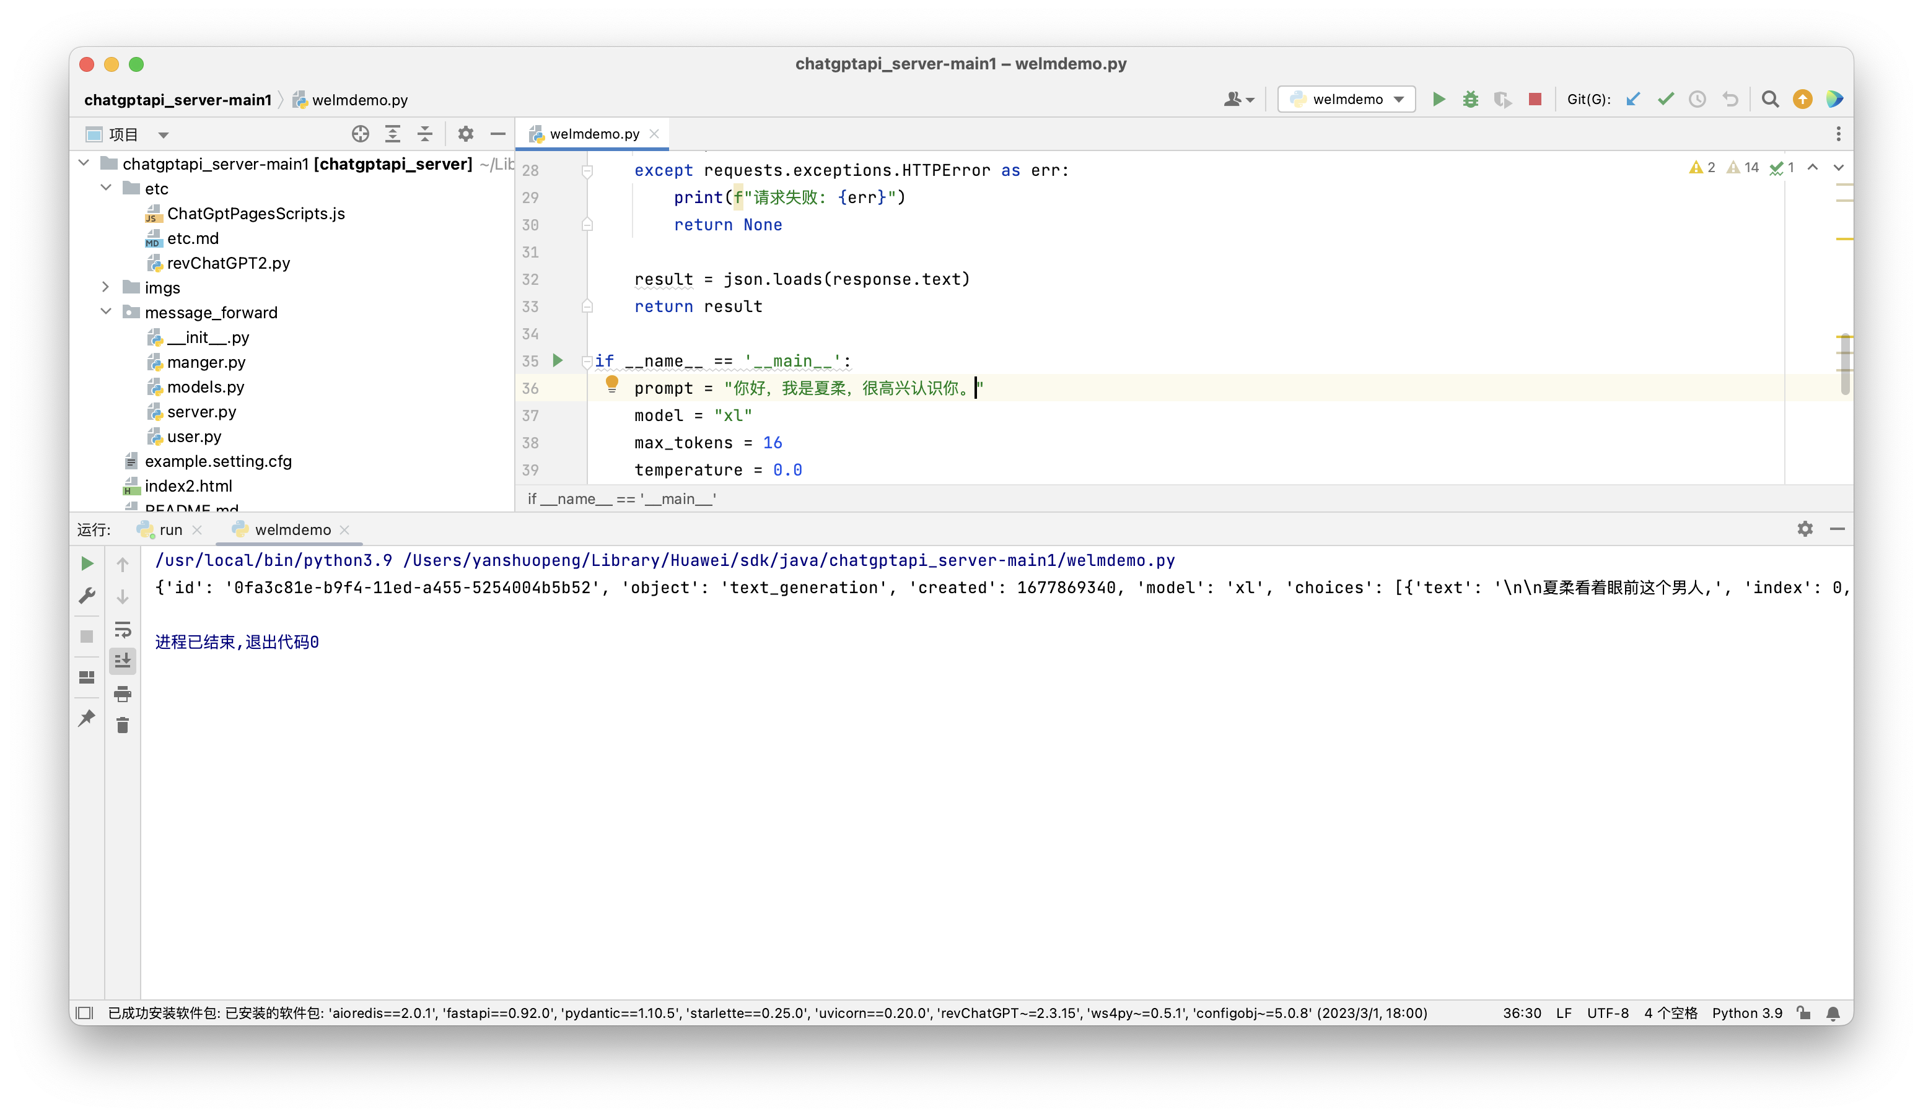Open index2.html file
This screenshot has height=1117, width=1923.
(188, 485)
